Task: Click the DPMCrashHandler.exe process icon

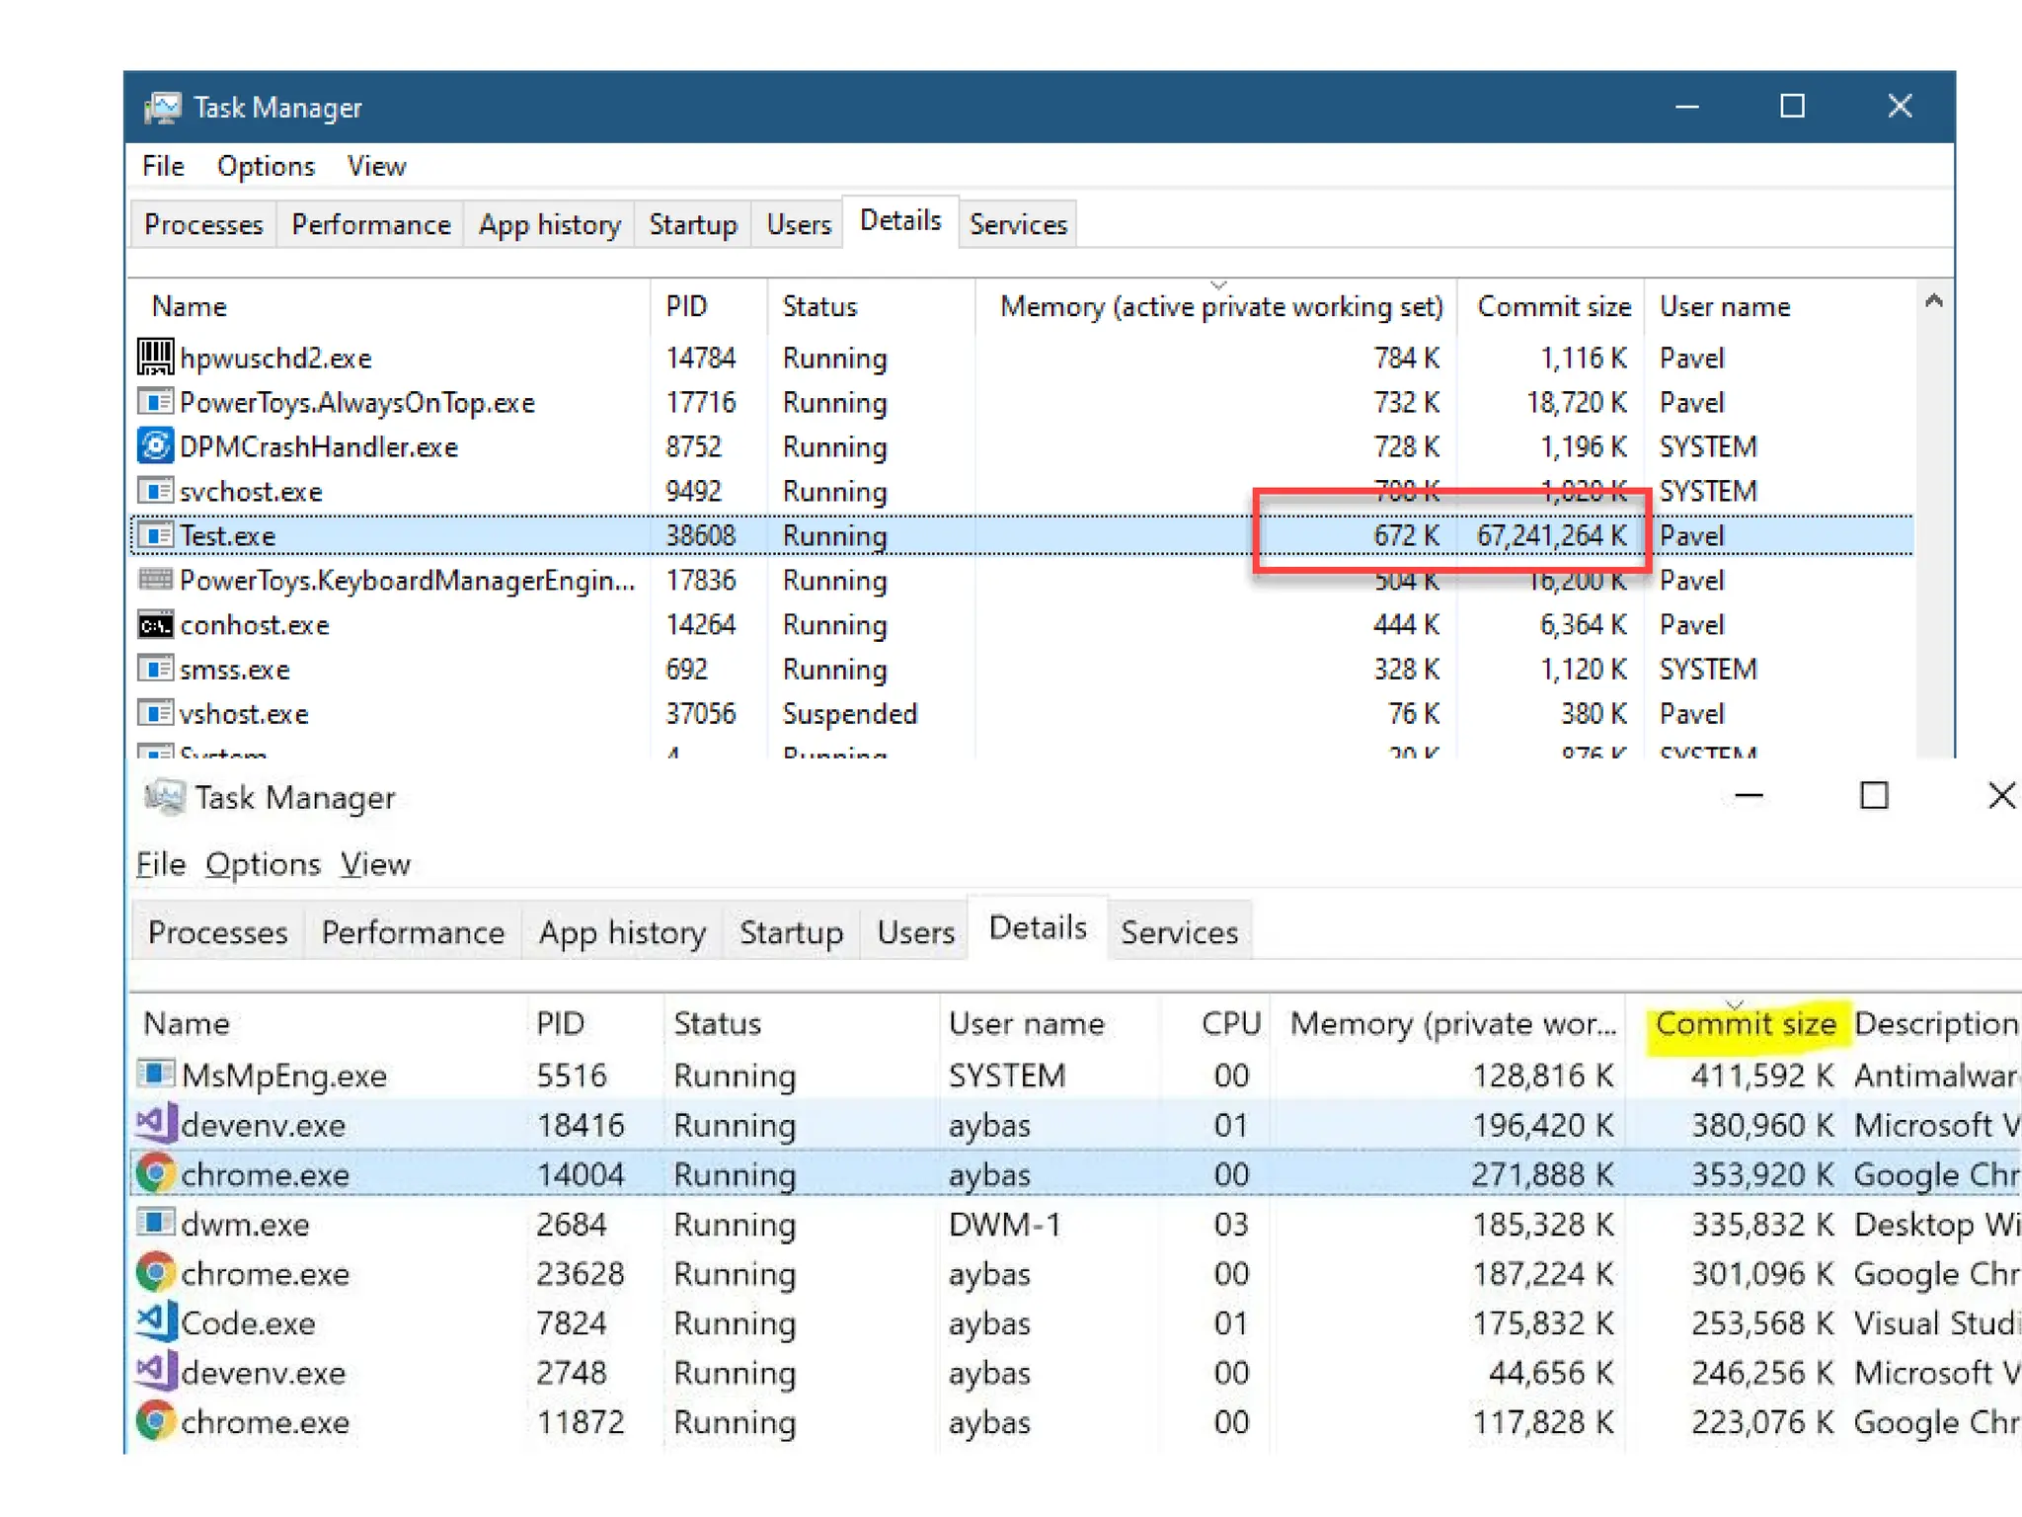Action: click(x=155, y=446)
